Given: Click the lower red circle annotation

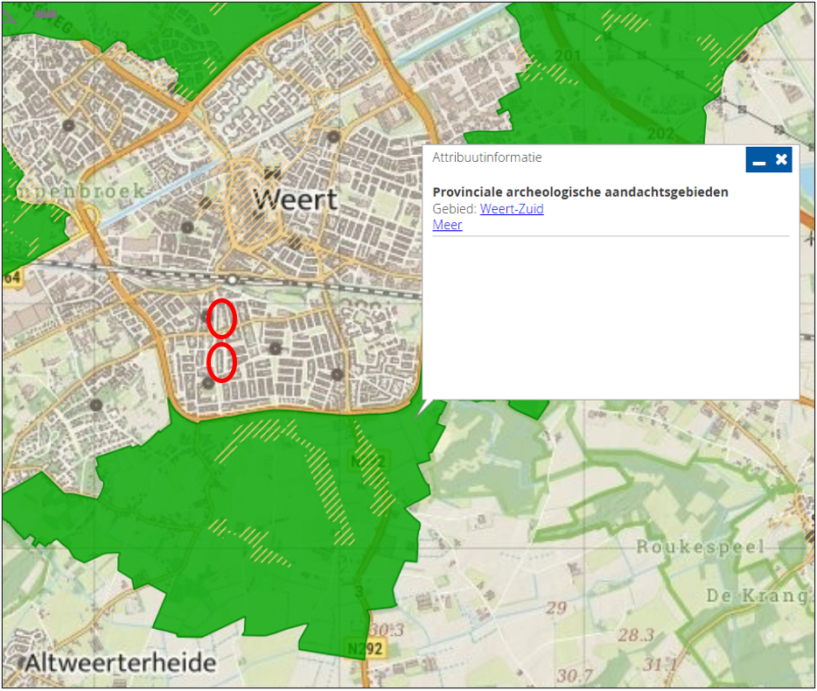Looking at the screenshot, I should (x=220, y=361).
